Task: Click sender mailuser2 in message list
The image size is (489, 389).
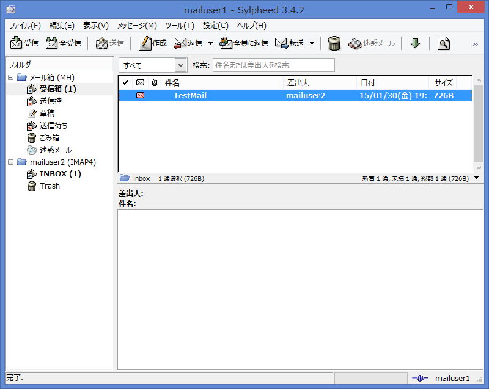Action: coord(306,96)
